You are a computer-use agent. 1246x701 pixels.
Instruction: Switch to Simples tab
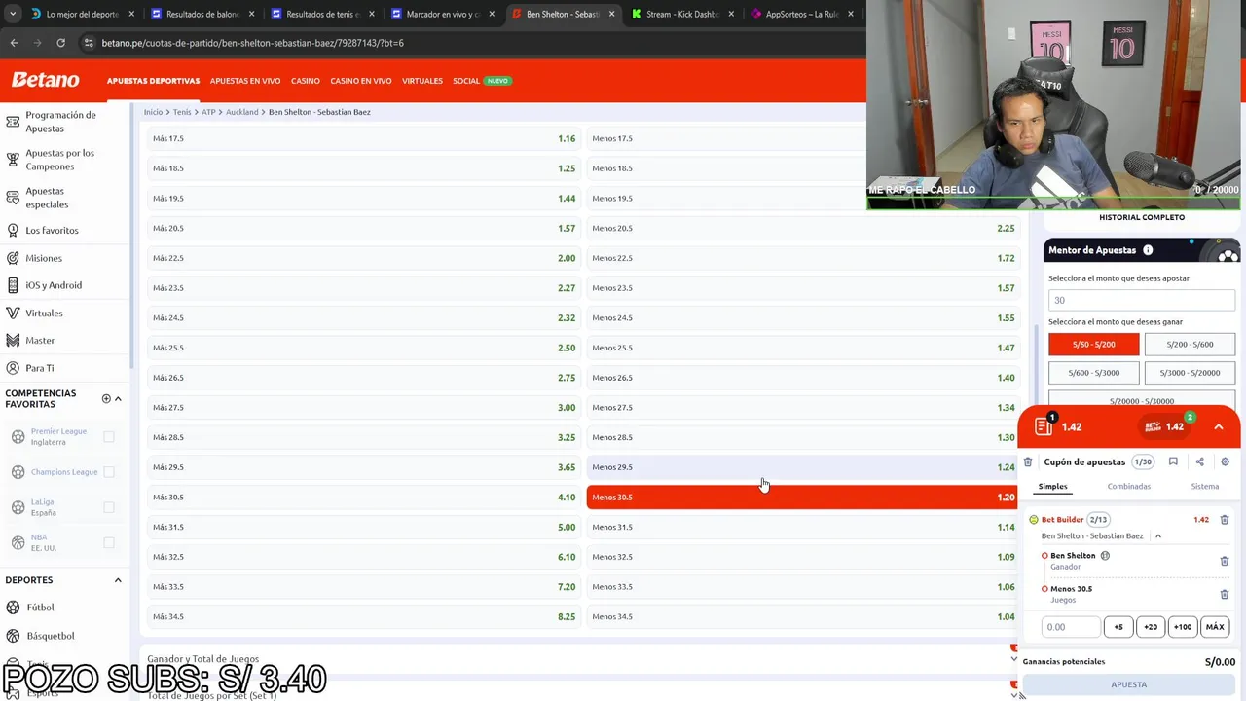click(1052, 486)
